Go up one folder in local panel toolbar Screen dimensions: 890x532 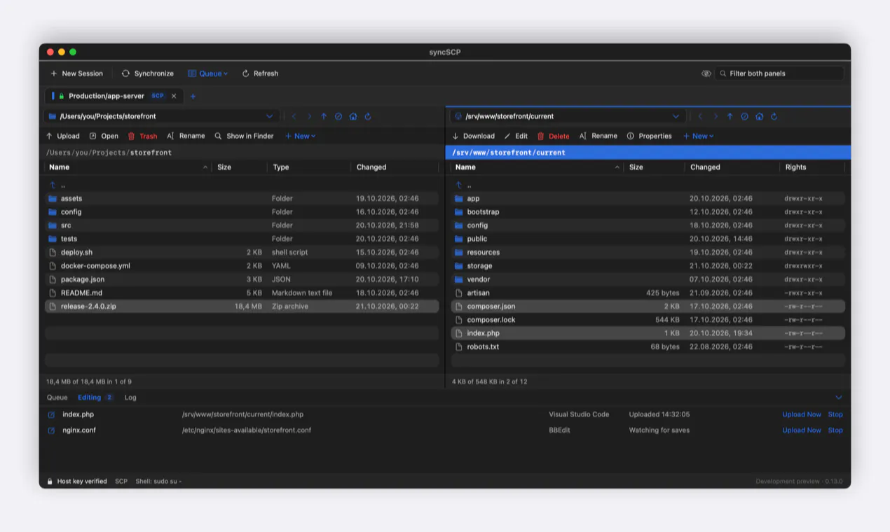click(x=324, y=116)
